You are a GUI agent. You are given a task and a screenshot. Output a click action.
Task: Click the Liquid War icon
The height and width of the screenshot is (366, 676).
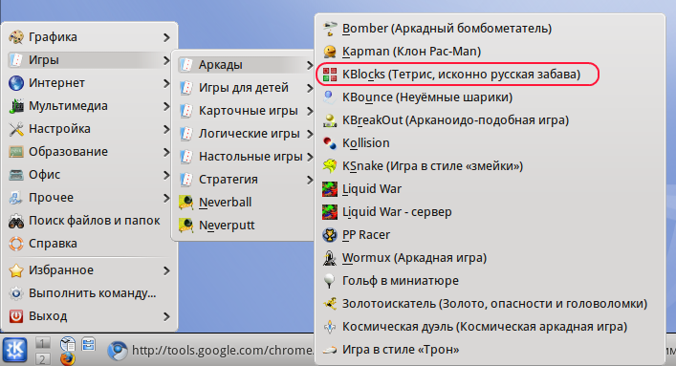(x=330, y=189)
